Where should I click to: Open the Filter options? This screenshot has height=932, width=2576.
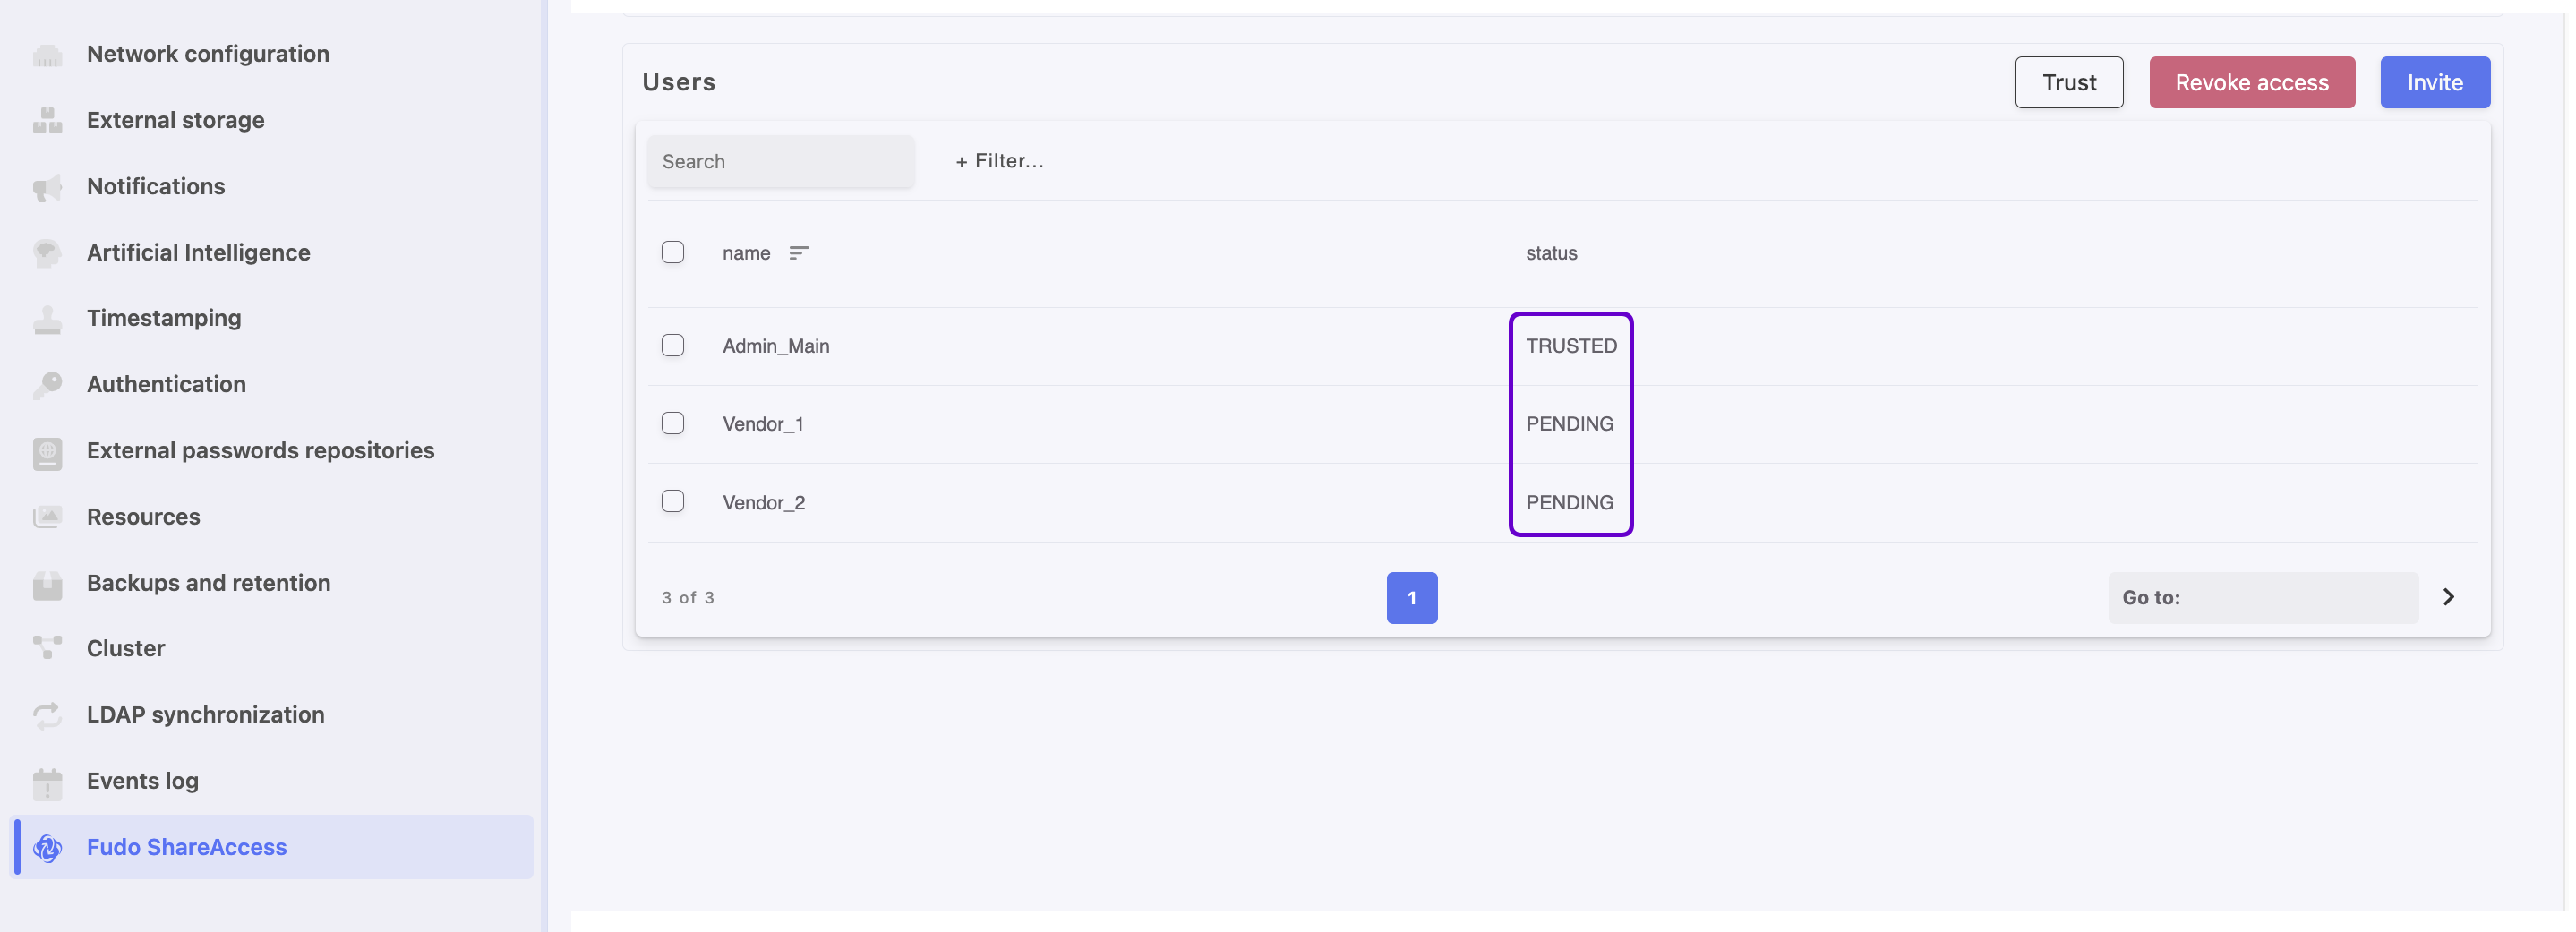(998, 160)
